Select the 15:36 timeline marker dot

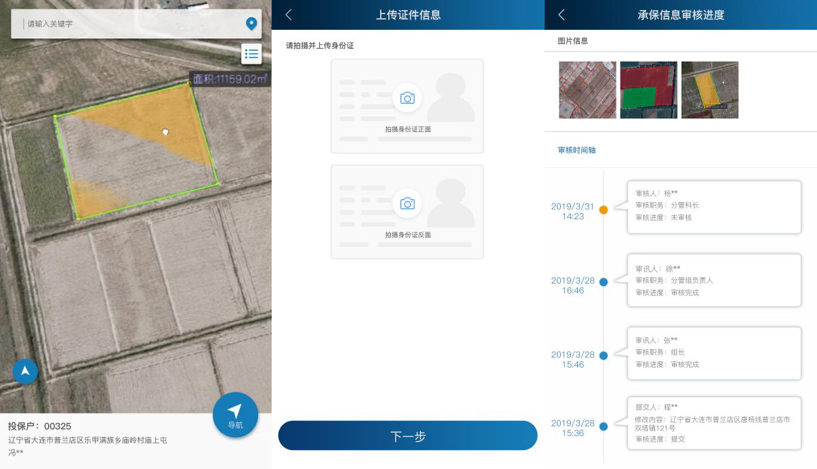pyautogui.click(x=604, y=426)
